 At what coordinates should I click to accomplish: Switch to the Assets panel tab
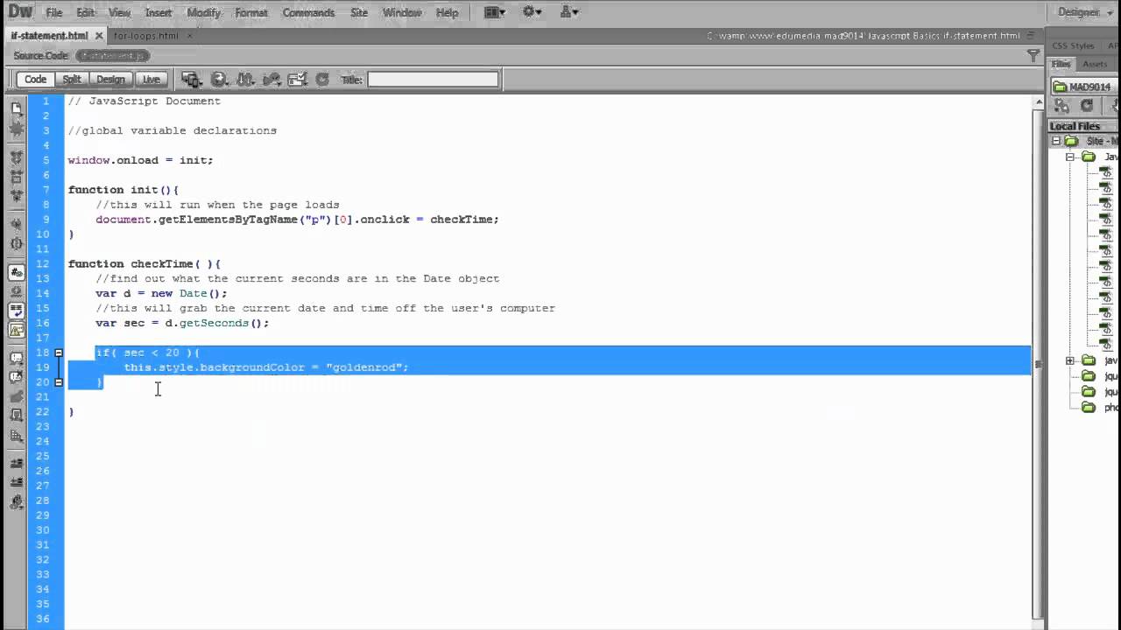(x=1095, y=64)
